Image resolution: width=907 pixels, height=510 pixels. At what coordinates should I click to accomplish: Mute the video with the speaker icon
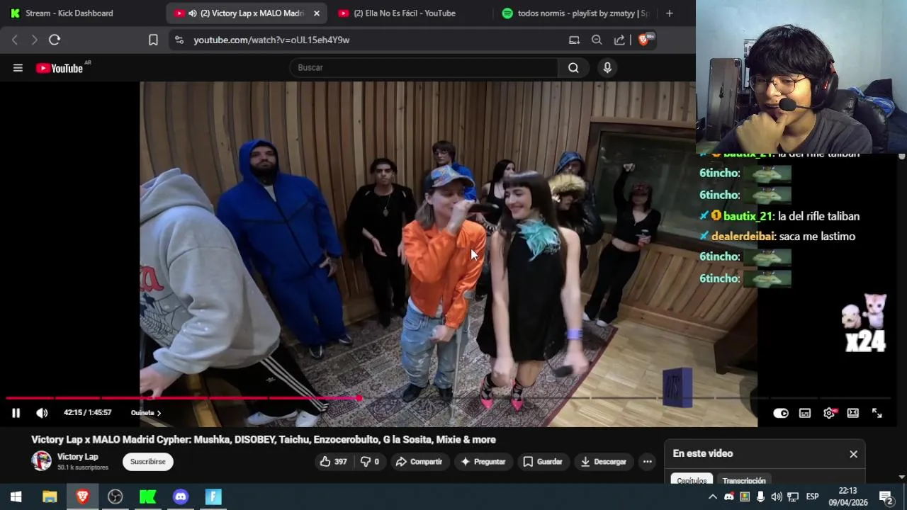point(42,413)
